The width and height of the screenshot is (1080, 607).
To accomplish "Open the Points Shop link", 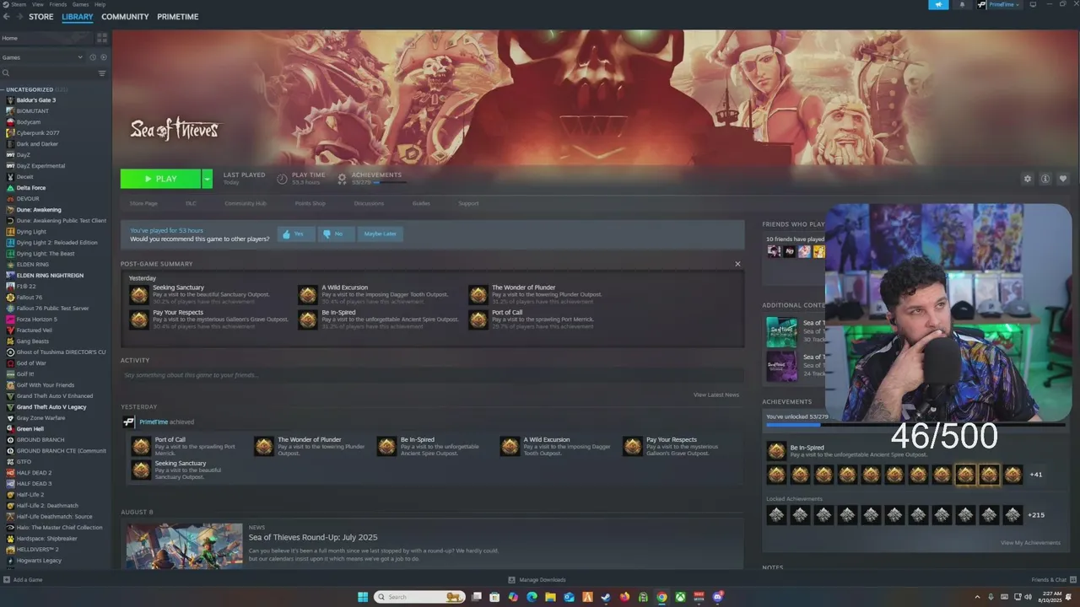I will [x=310, y=203].
